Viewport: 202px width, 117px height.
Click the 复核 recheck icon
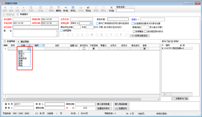[103, 8]
